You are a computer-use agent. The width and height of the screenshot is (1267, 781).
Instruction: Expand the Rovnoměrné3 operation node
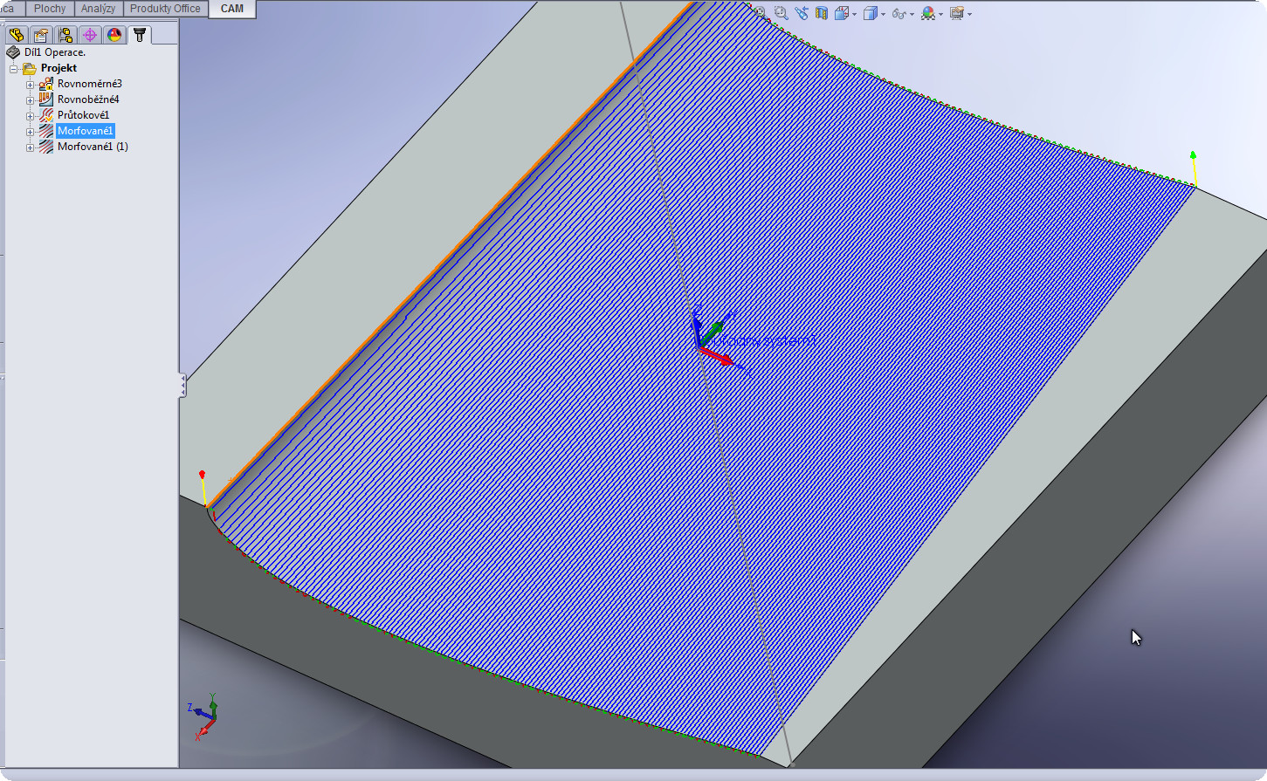pos(30,85)
